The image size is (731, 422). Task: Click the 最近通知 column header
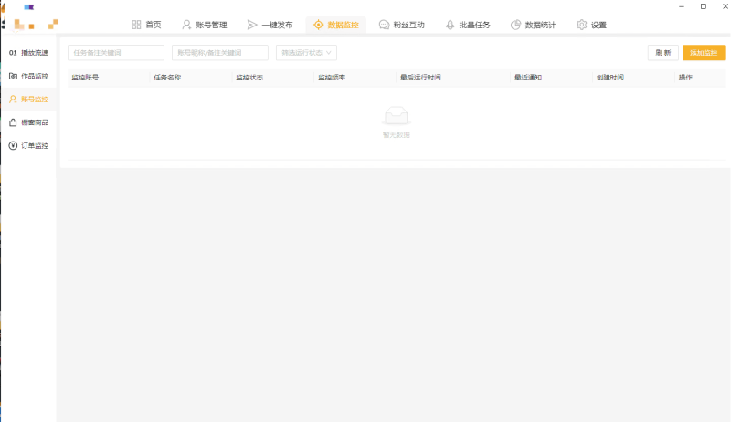(x=528, y=78)
